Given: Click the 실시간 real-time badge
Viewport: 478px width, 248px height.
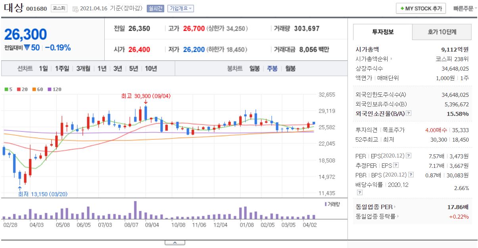Looking at the screenshot, I should coord(155,8).
